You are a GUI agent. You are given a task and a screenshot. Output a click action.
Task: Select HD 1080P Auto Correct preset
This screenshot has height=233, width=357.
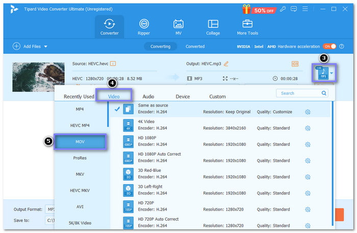click(x=220, y=158)
